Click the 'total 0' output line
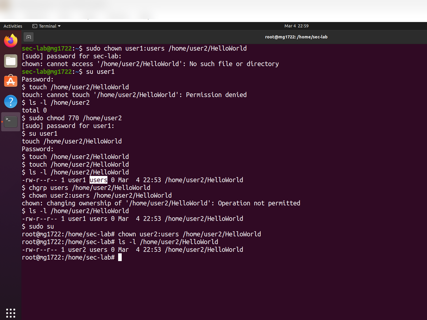 pyautogui.click(x=34, y=110)
